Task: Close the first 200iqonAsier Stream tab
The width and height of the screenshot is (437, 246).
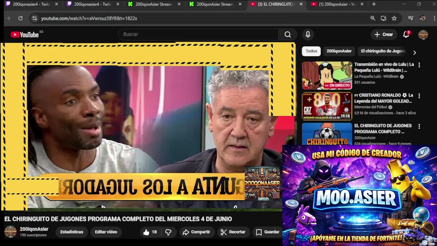Action: [x=179, y=4]
